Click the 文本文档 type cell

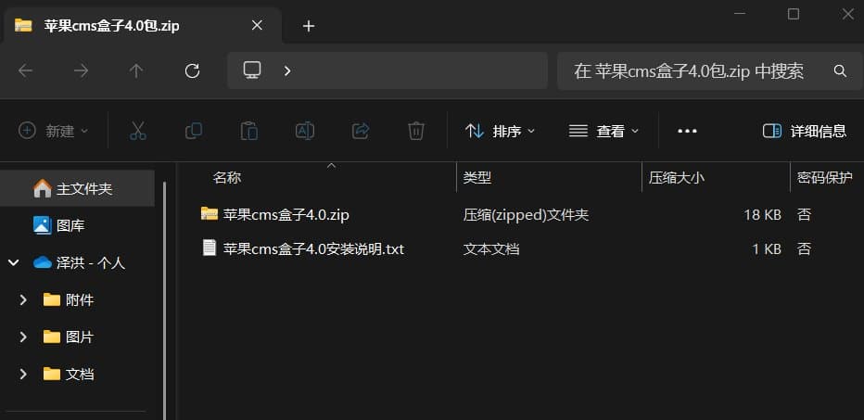pos(491,249)
